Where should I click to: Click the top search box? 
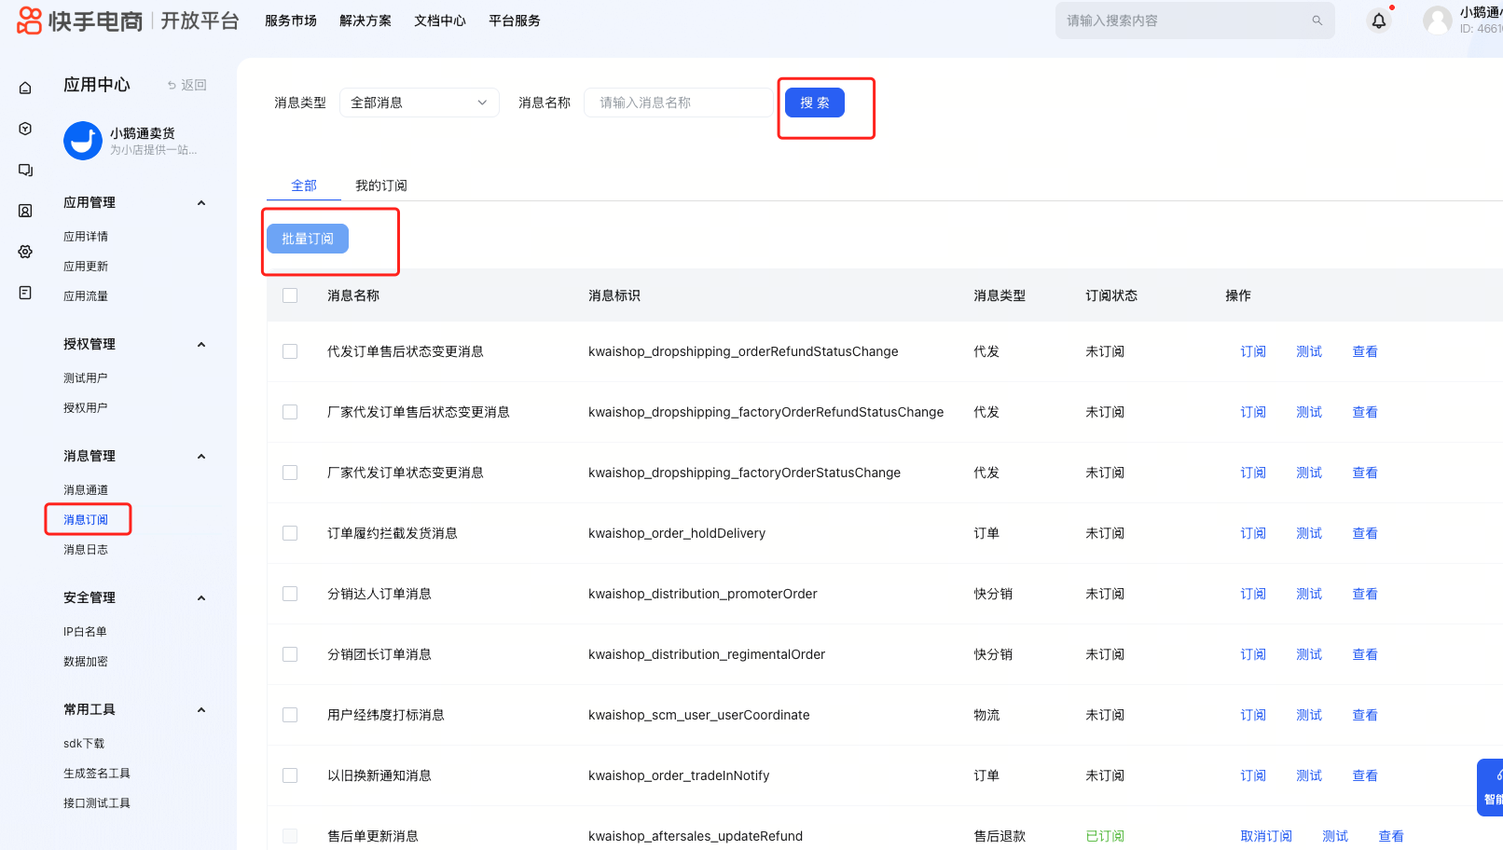(1195, 21)
